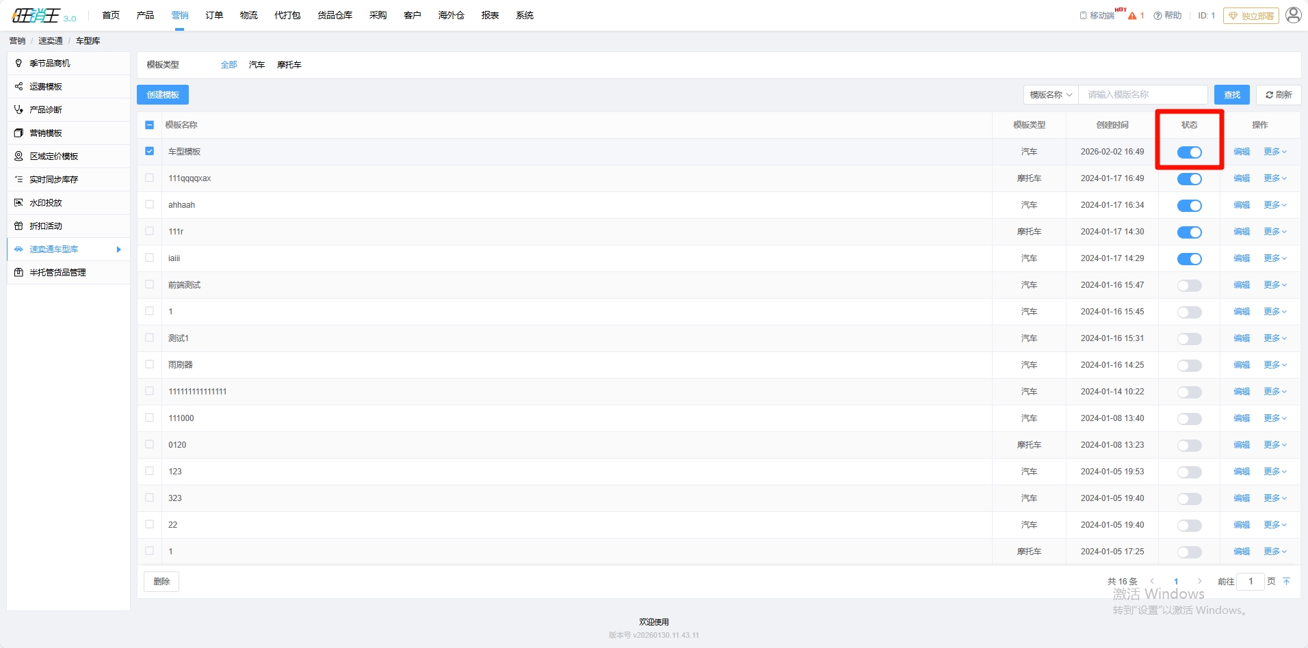Screen dimensions: 1308x648
Task: Click the alert warning triangle icon
Action: (1132, 16)
